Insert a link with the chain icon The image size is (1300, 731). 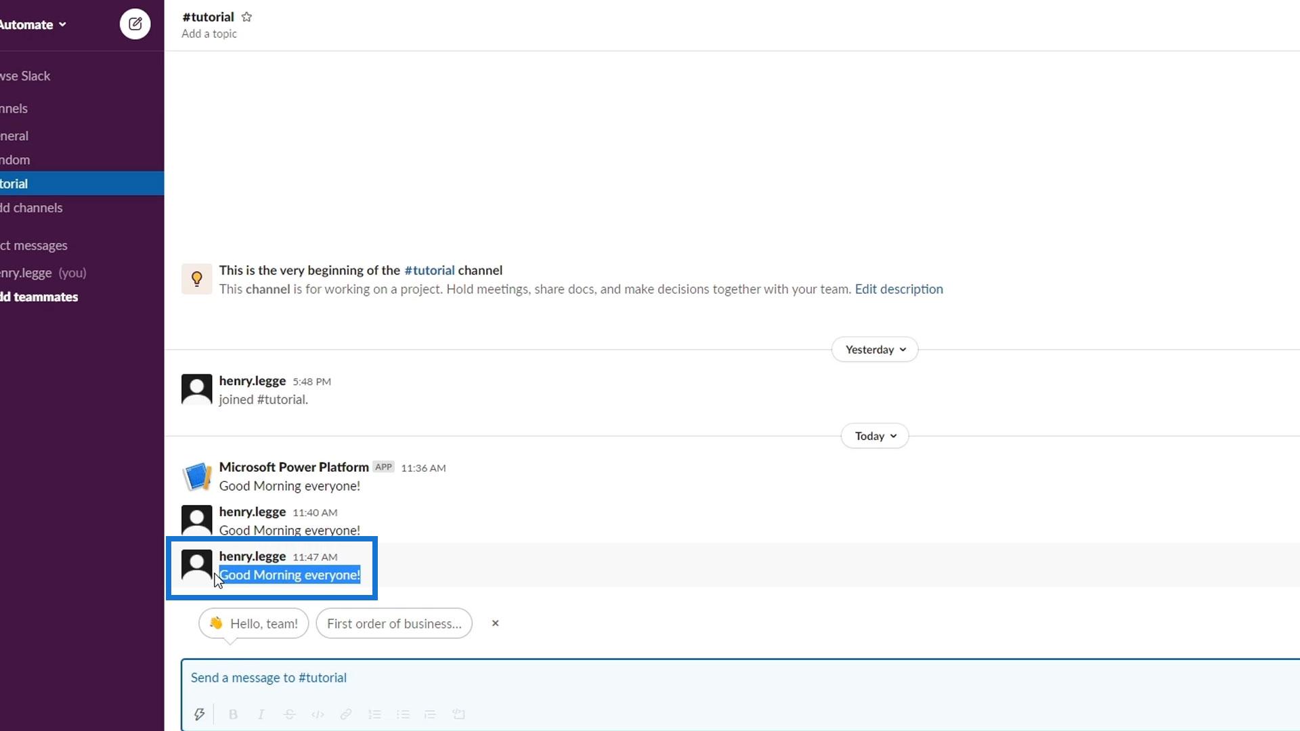(x=346, y=714)
